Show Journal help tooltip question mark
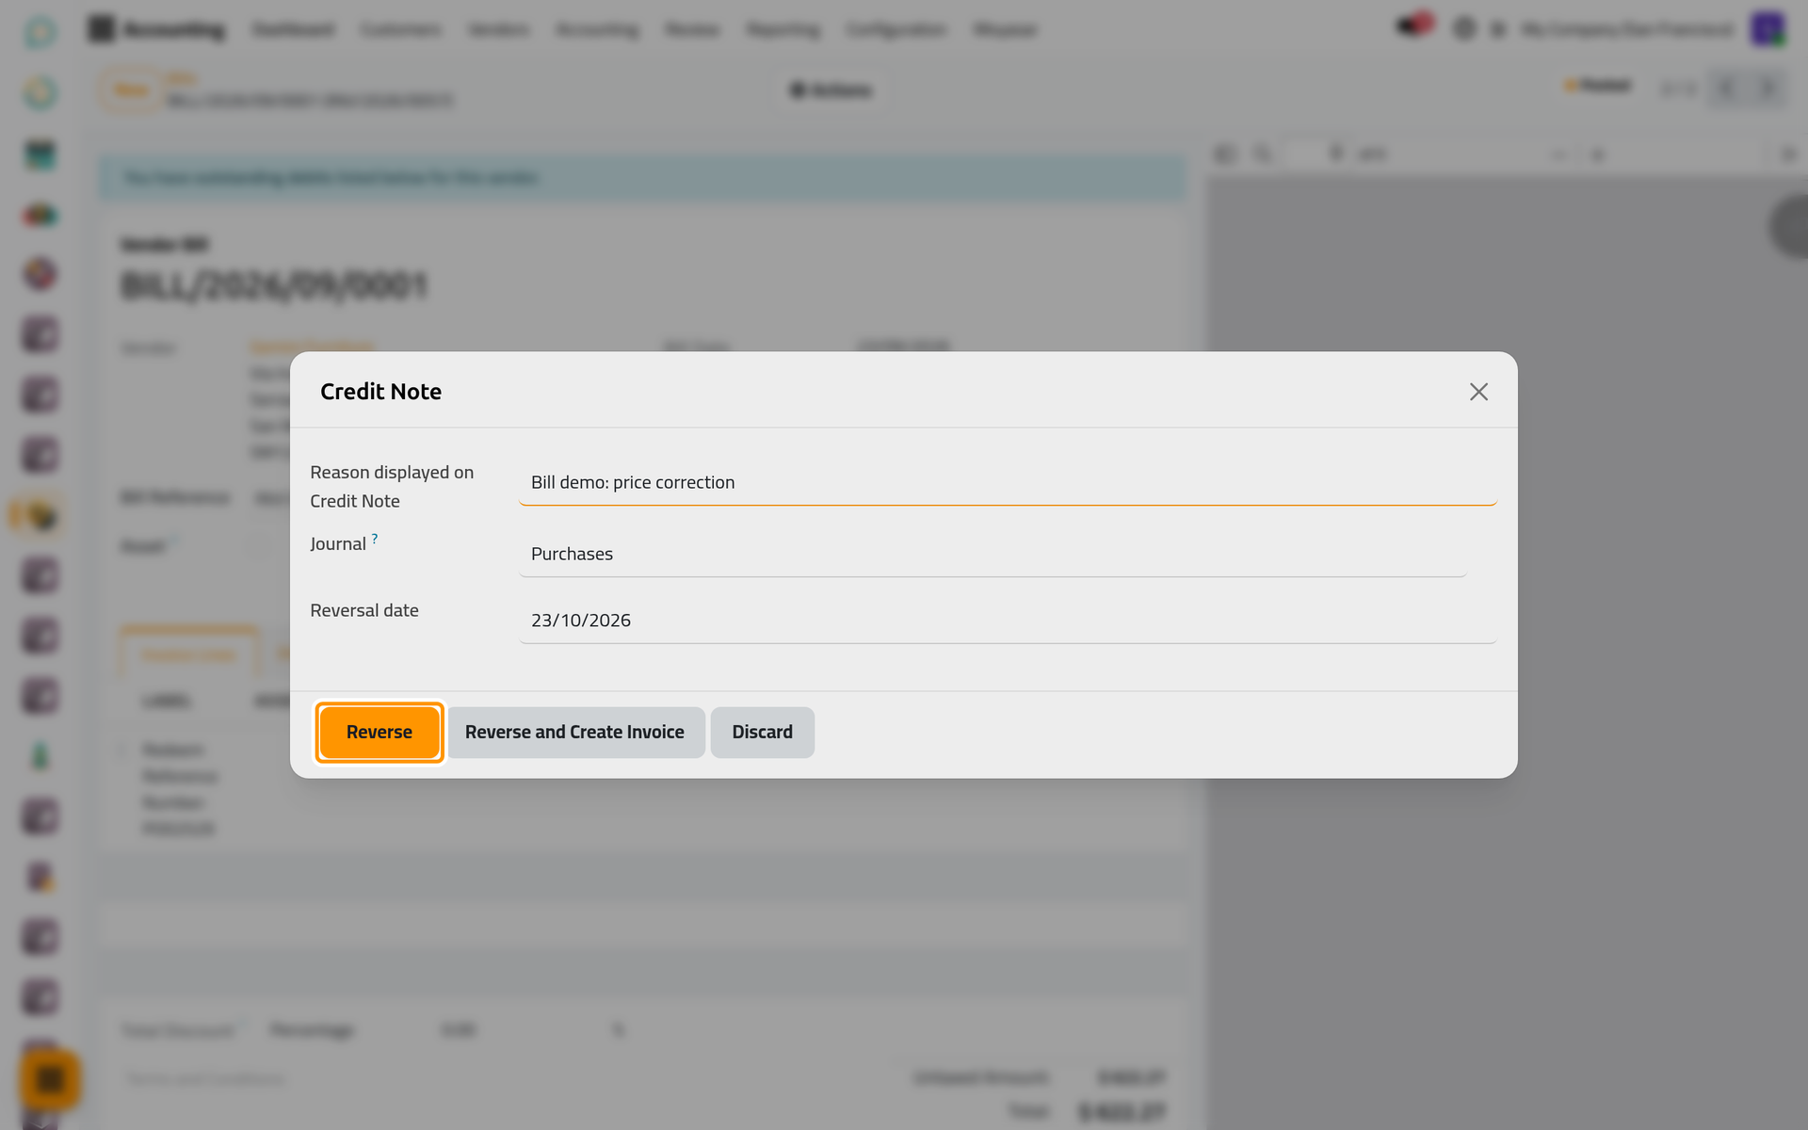Viewport: 1808px width, 1130px height. tap(375, 539)
